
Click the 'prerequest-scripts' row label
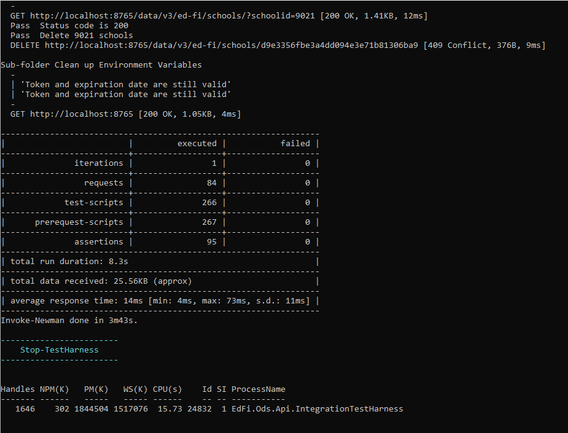79,222
